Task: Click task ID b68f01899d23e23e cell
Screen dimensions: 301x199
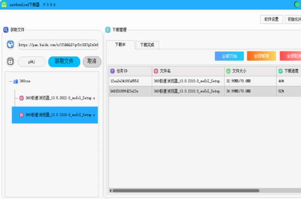Action: point(130,91)
